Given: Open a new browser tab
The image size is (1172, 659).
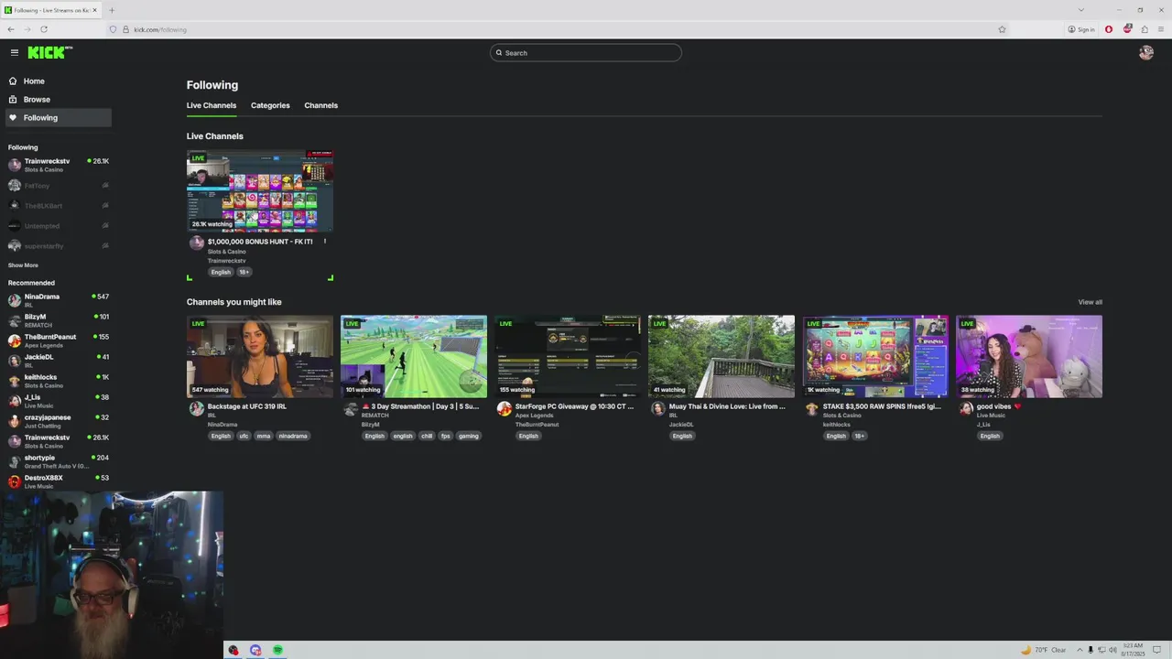Looking at the screenshot, I should (x=112, y=10).
